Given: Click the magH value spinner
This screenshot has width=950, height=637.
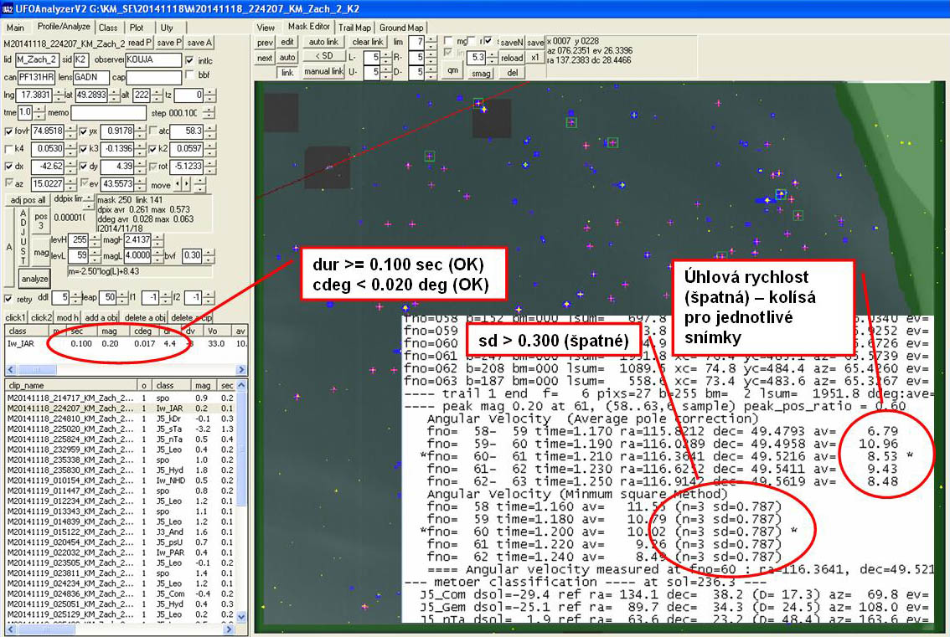Looking at the screenshot, I should point(157,240).
